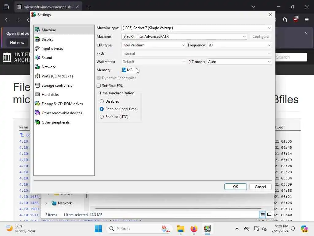314x236 pixels.
Task: Open File Explorer from the taskbar
Action: 180,229
